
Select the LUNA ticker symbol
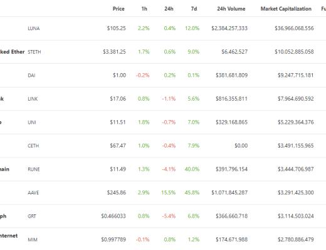coord(34,28)
